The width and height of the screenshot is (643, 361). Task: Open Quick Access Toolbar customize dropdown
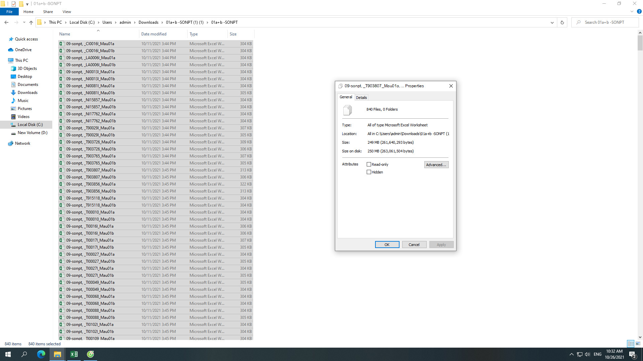tap(27, 4)
